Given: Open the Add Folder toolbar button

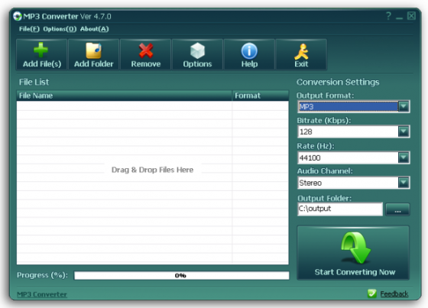Looking at the screenshot, I should click(93, 55).
